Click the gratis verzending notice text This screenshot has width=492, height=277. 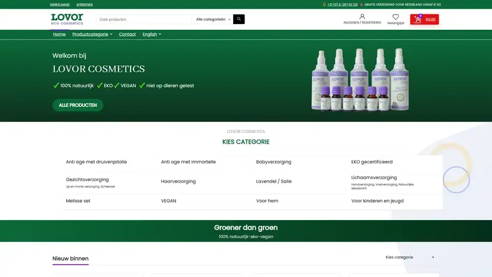[403, 5]
